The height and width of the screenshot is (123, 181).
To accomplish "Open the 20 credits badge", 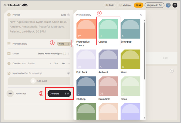I will pyautogui.click(x=139, y=5).
